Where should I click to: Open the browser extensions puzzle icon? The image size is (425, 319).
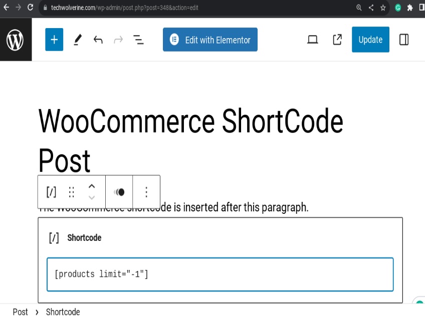(x=410, y=8)
